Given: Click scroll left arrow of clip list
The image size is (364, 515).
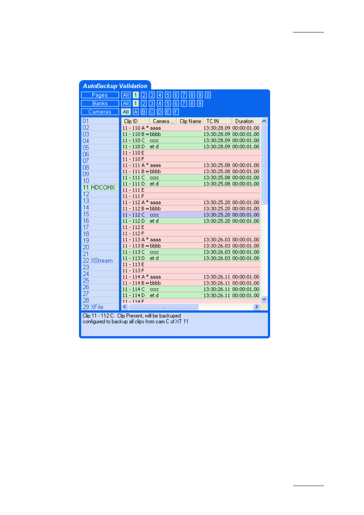Looking at the screenshot, I should point(125,307).
